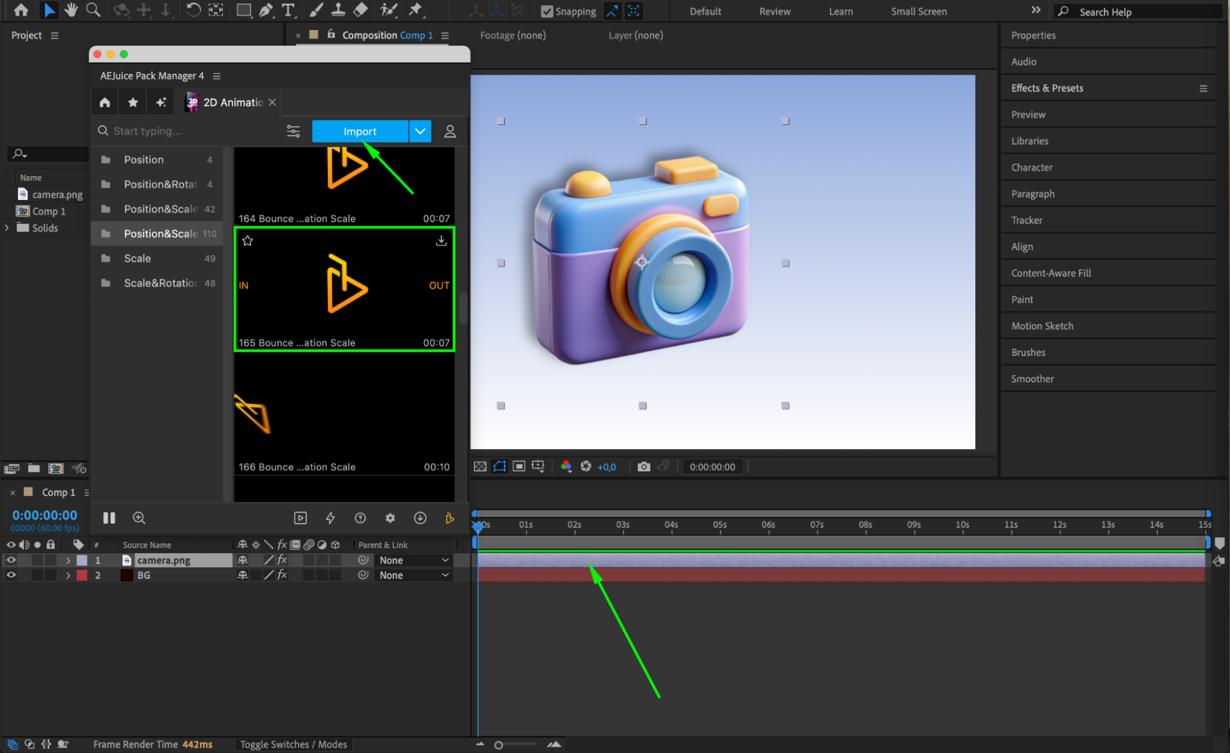Hide the BG layer visibility

point(11,575)
